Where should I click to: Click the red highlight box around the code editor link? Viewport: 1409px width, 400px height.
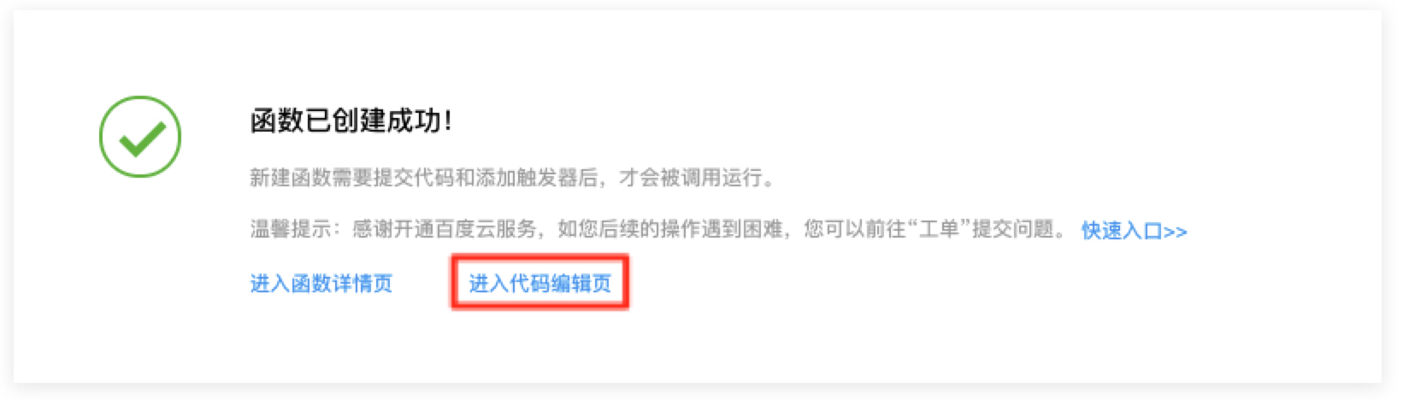[540, 281]
